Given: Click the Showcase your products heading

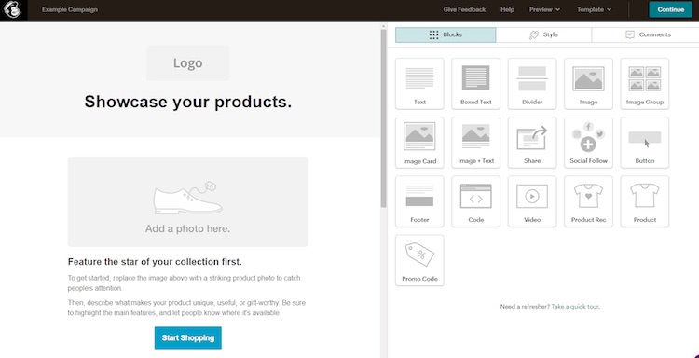Looking at the screenshot, I should [x=187, y=103].
